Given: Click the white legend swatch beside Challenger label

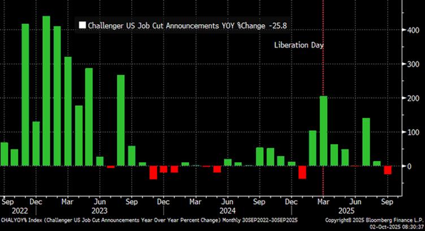Looking at the screenshot, I should tap(82, 25).
